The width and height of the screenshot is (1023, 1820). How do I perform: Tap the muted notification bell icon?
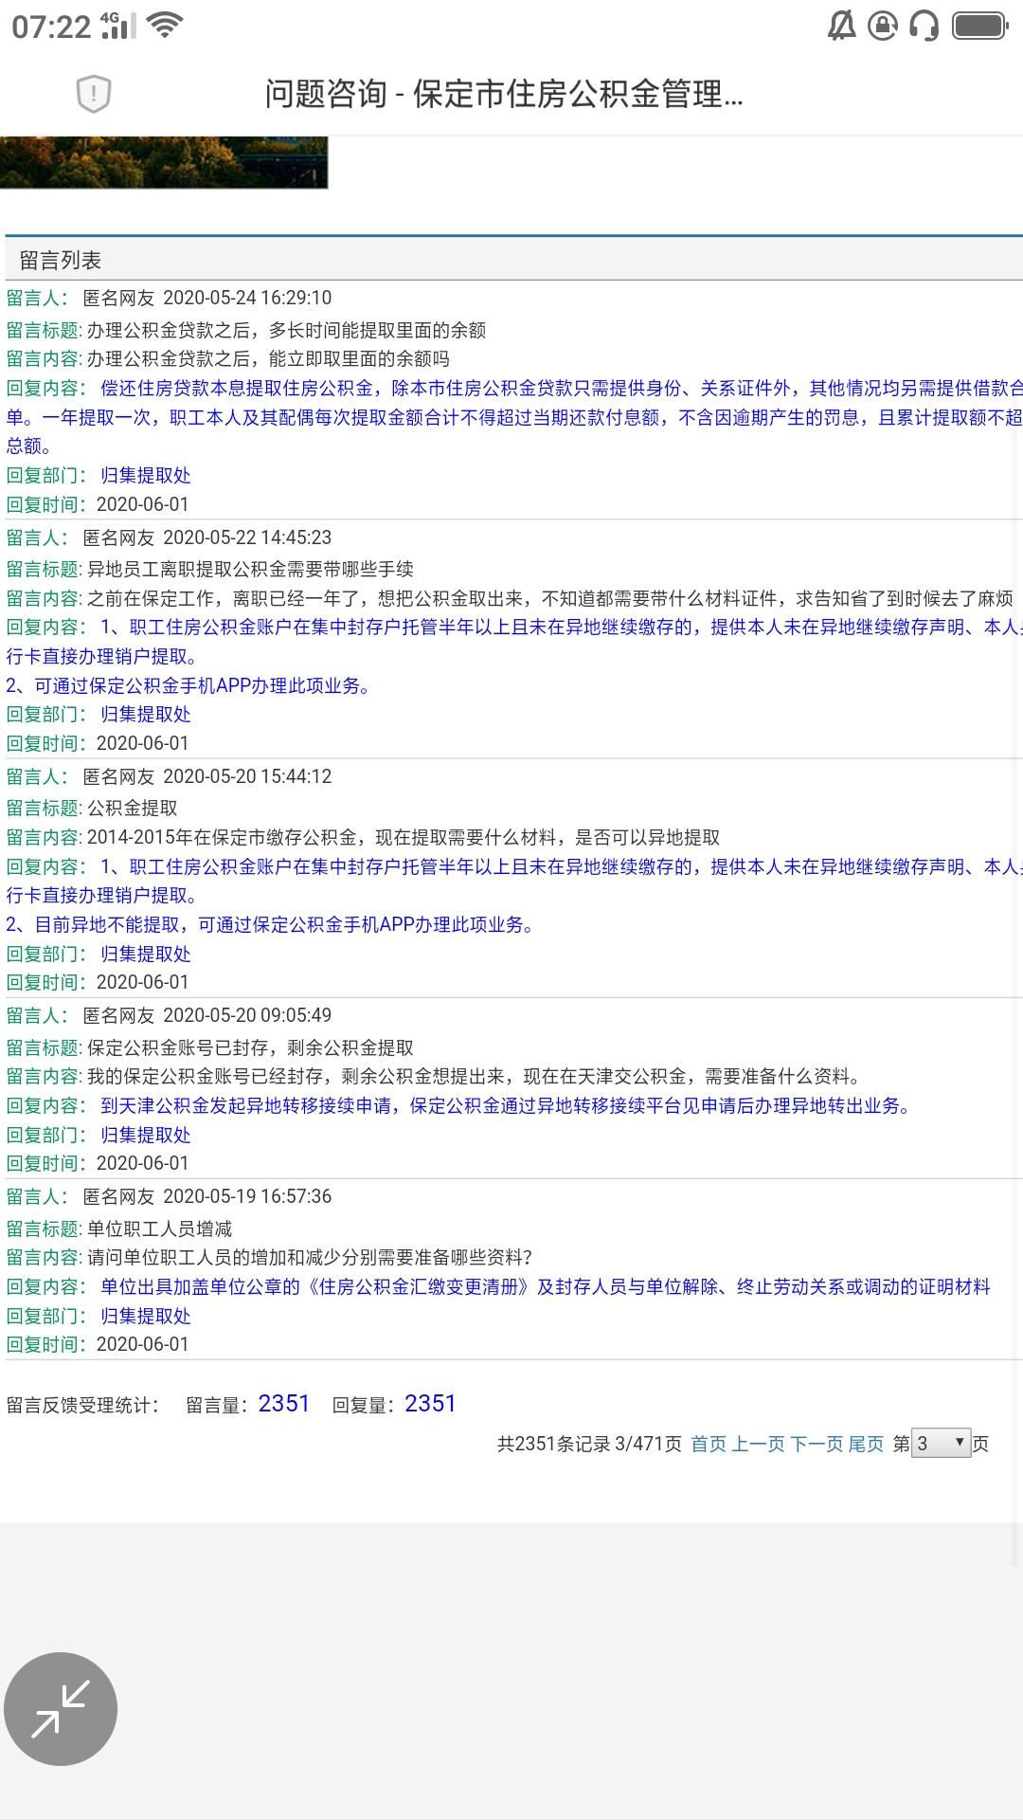click(841, 26)
